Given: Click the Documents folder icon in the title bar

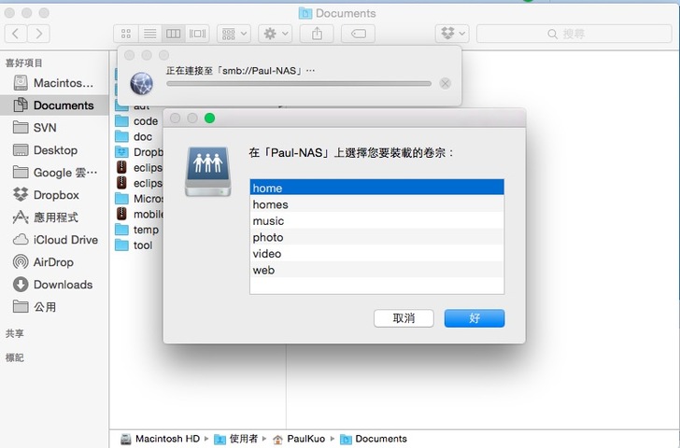Looking at the screenshot, I should pos(305,13).
